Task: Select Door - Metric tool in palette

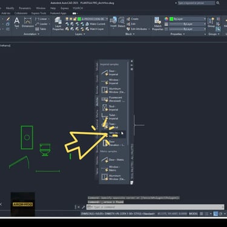Action: pyautogui.click(x=113, y=160)
